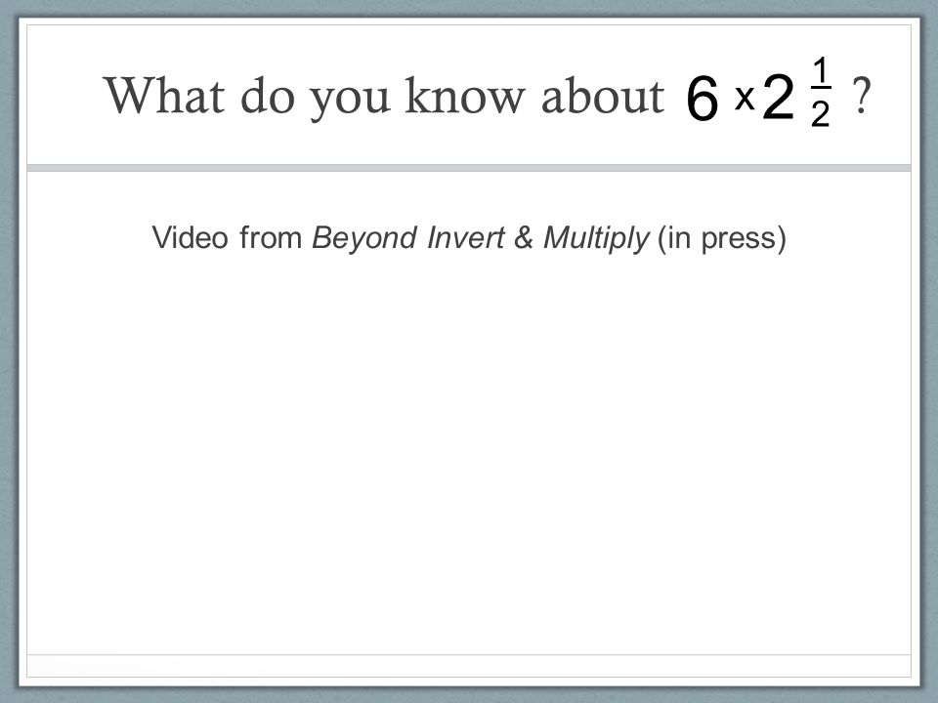The width and height of the screenshot is (938, 703).
Task: Click the multiplication sign x
Action: coord(745,98)
